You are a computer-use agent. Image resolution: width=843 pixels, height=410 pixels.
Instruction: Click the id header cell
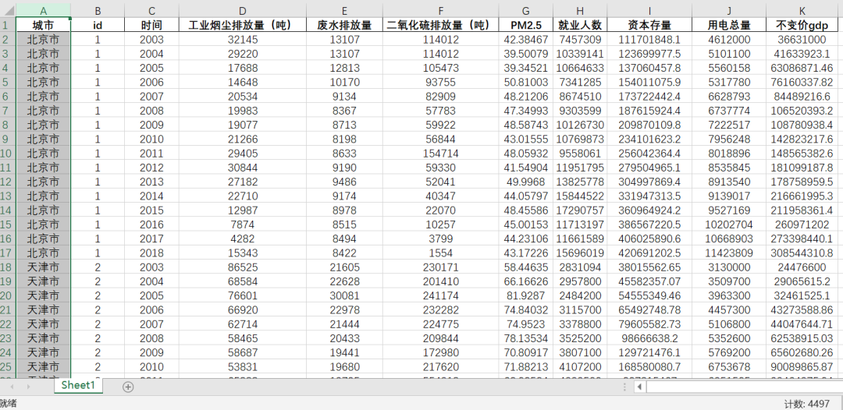(98, 25)
